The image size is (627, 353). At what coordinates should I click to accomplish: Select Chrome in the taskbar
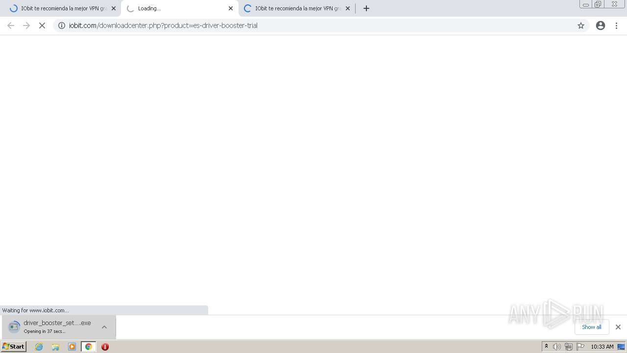tap(89, 347)
